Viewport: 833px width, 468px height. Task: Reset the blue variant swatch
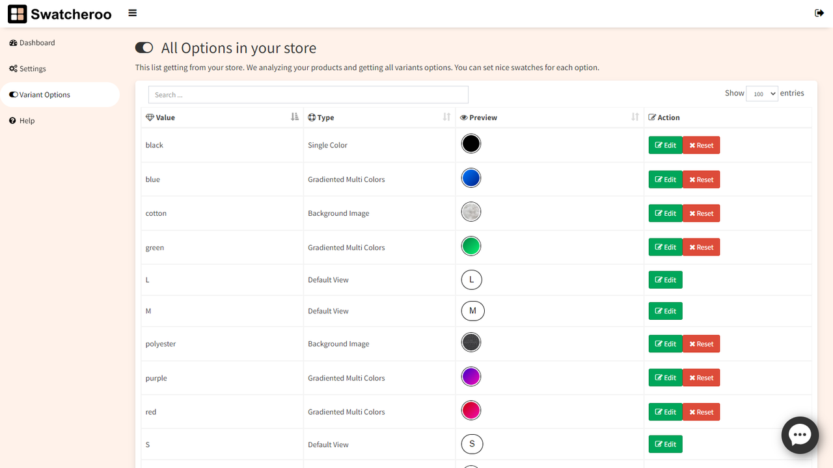pyautogui.click(x=701, y=179)
